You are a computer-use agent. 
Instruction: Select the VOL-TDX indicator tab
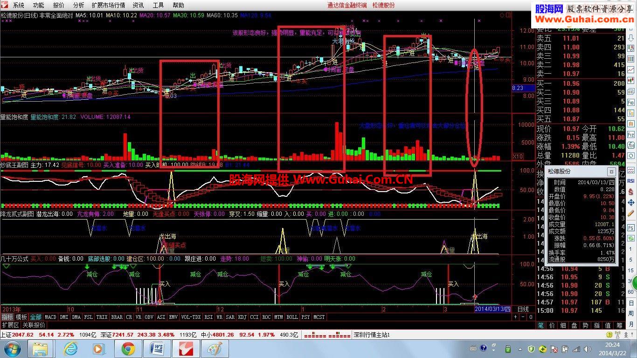(190, 317)
